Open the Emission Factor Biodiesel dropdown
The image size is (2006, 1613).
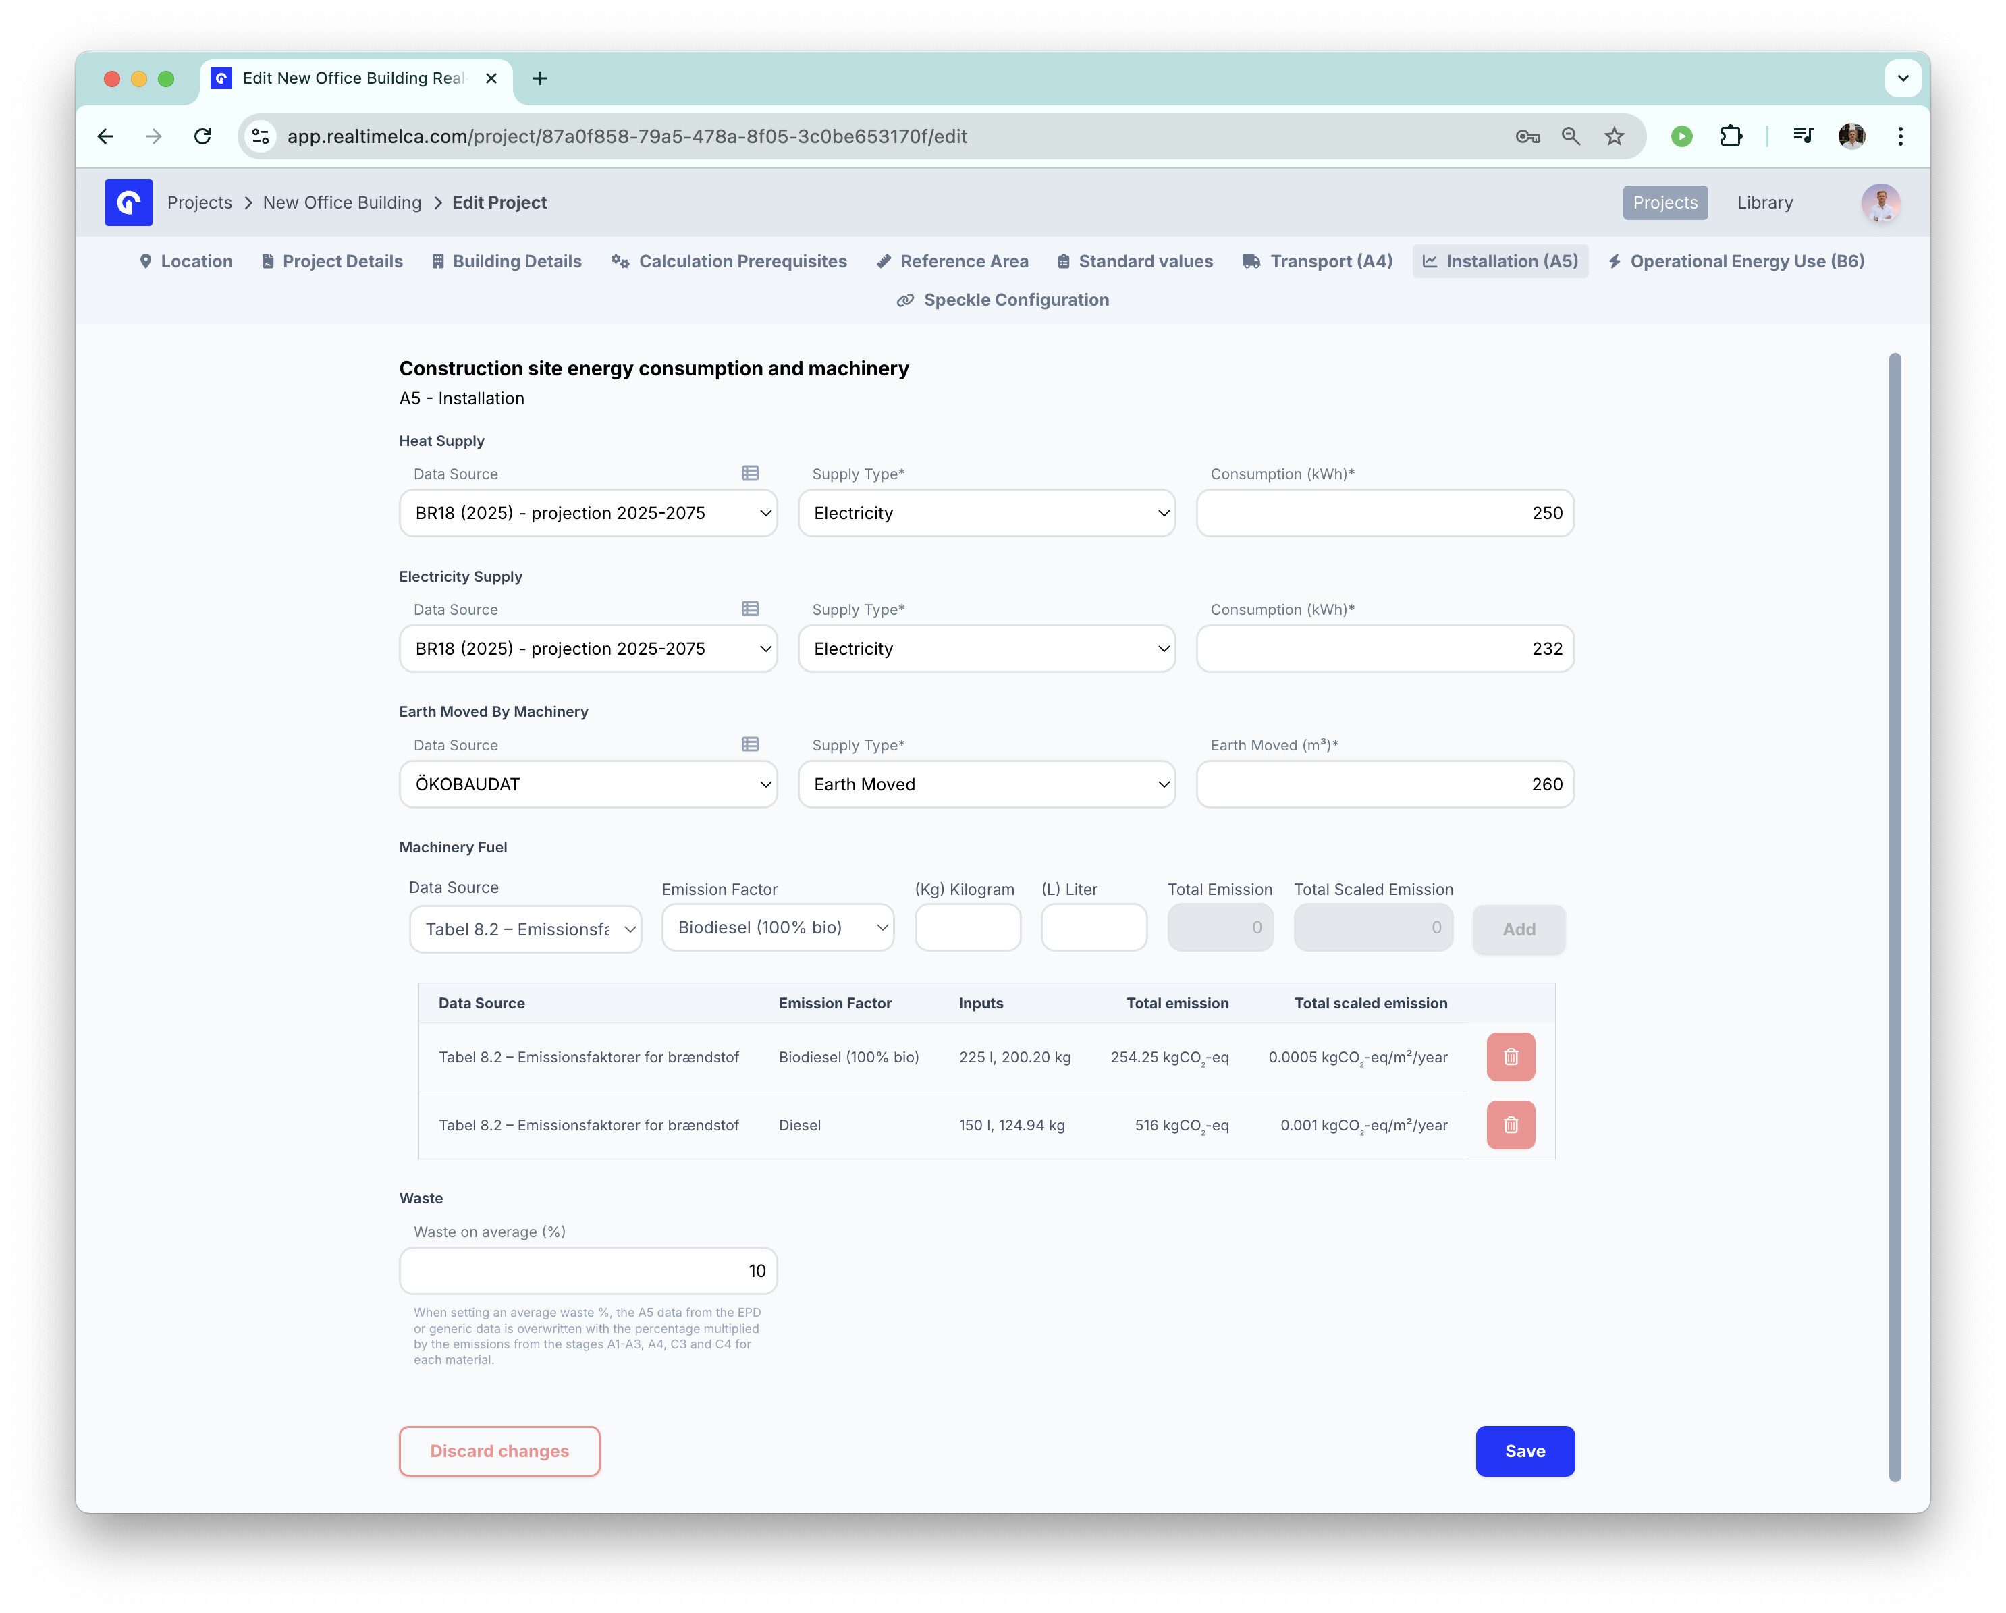tap(778, 927)
